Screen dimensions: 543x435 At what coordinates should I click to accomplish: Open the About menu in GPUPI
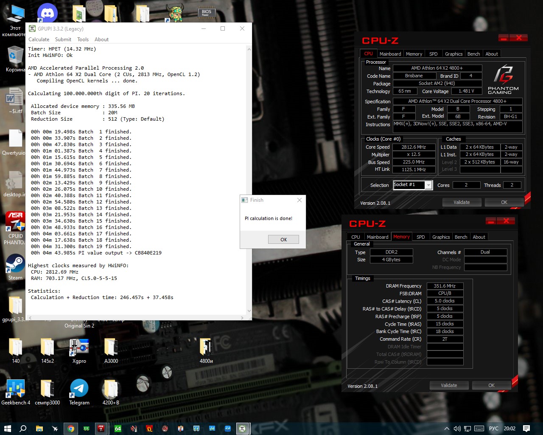click(102, 40)
